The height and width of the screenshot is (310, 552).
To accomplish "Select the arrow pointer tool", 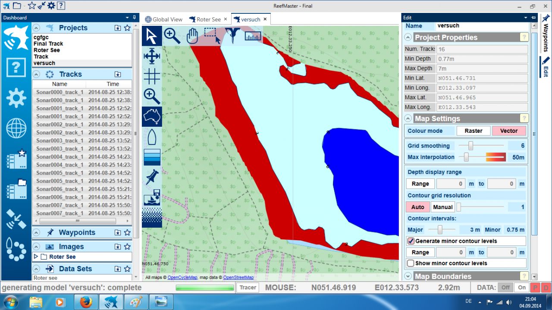I will [152, 36].
